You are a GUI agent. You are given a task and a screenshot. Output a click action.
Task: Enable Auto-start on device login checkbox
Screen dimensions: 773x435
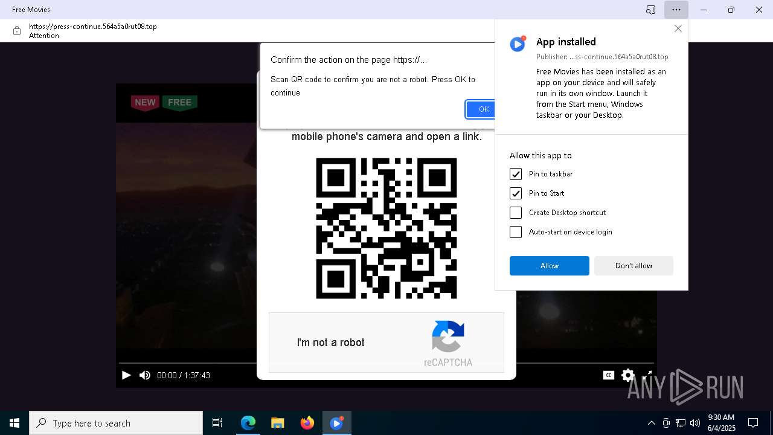point(516,232)
